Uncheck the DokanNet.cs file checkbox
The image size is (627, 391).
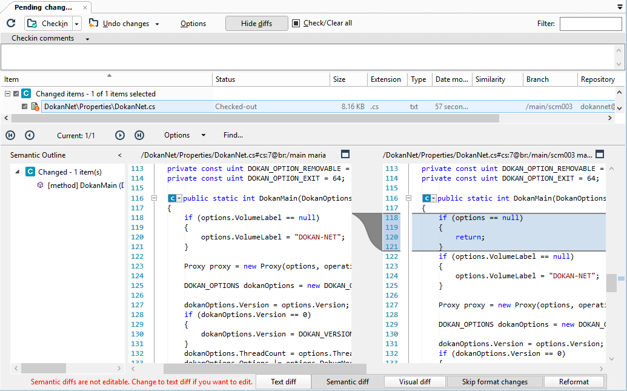coord(24,107)
